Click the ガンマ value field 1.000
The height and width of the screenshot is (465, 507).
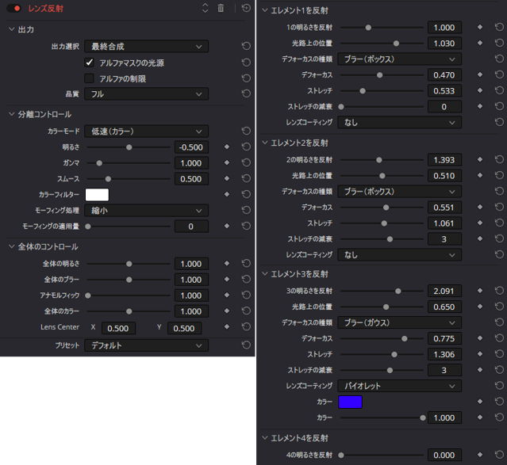click(x=191, y=163)
